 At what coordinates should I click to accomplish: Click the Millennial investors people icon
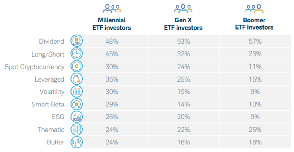[112, 9]
